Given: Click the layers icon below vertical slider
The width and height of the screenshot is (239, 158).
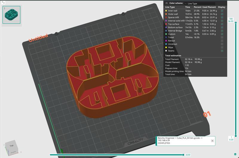Looking at the screenshot, I should (x=235, y=154).
